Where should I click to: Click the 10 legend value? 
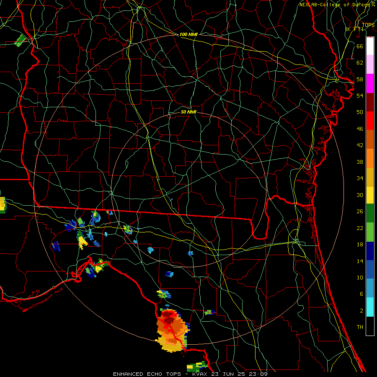click(x=360, y=278)
